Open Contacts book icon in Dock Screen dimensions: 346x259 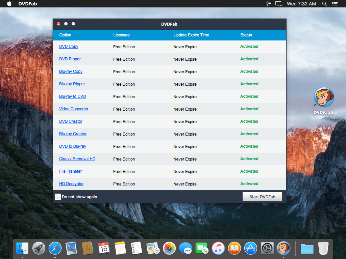coord(88,248)
